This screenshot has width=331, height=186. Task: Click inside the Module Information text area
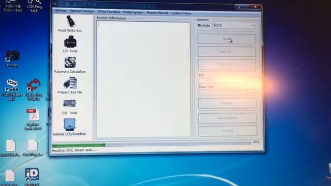(x=143, y=80)
